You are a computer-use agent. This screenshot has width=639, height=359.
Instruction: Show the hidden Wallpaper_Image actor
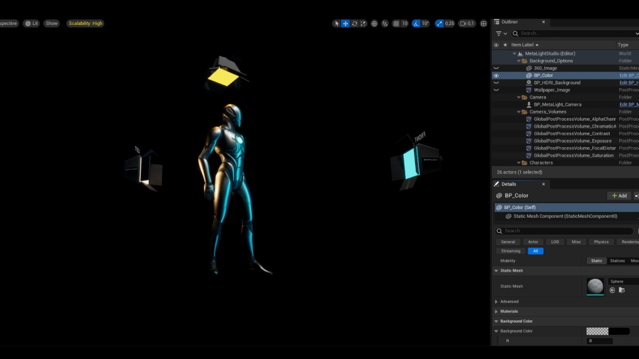[496, 90]
